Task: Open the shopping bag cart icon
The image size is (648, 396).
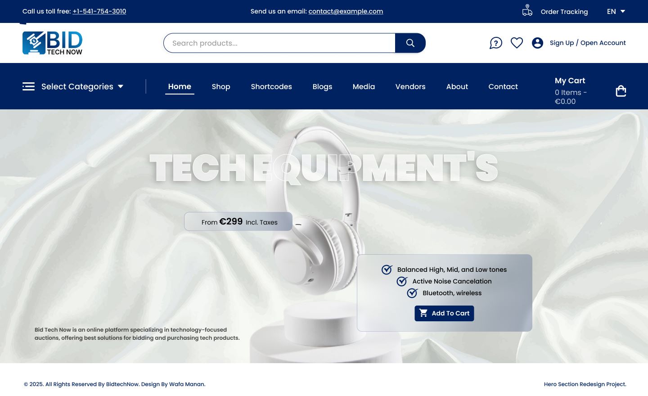Action: [621, 91]
